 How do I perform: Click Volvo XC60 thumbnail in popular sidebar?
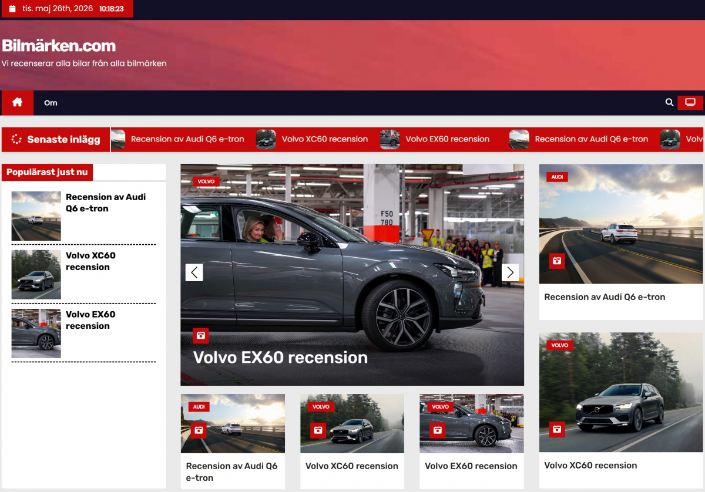click(36, 275)
